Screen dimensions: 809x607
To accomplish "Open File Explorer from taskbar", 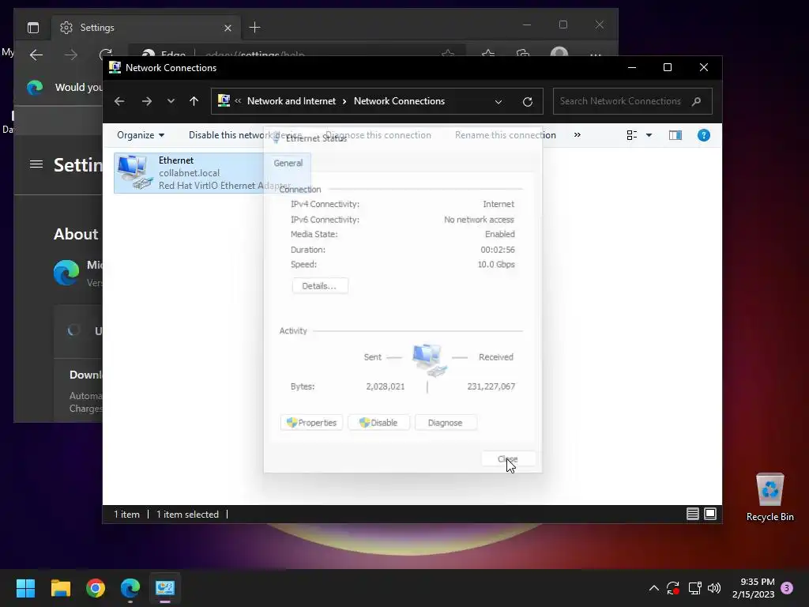I will [60, 588].
